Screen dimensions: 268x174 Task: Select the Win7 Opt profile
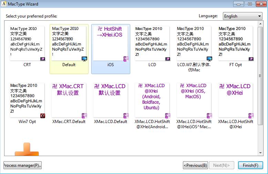[27, 100]
